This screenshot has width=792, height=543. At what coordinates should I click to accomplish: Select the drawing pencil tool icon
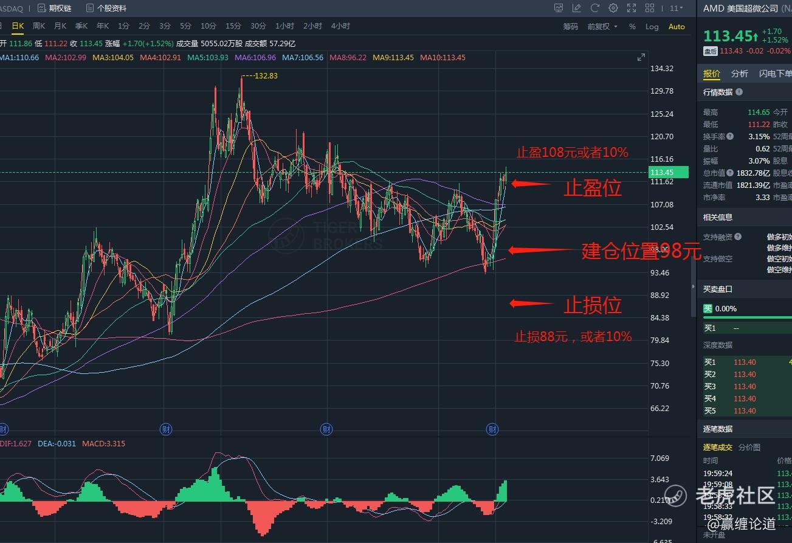click(577, 8)
